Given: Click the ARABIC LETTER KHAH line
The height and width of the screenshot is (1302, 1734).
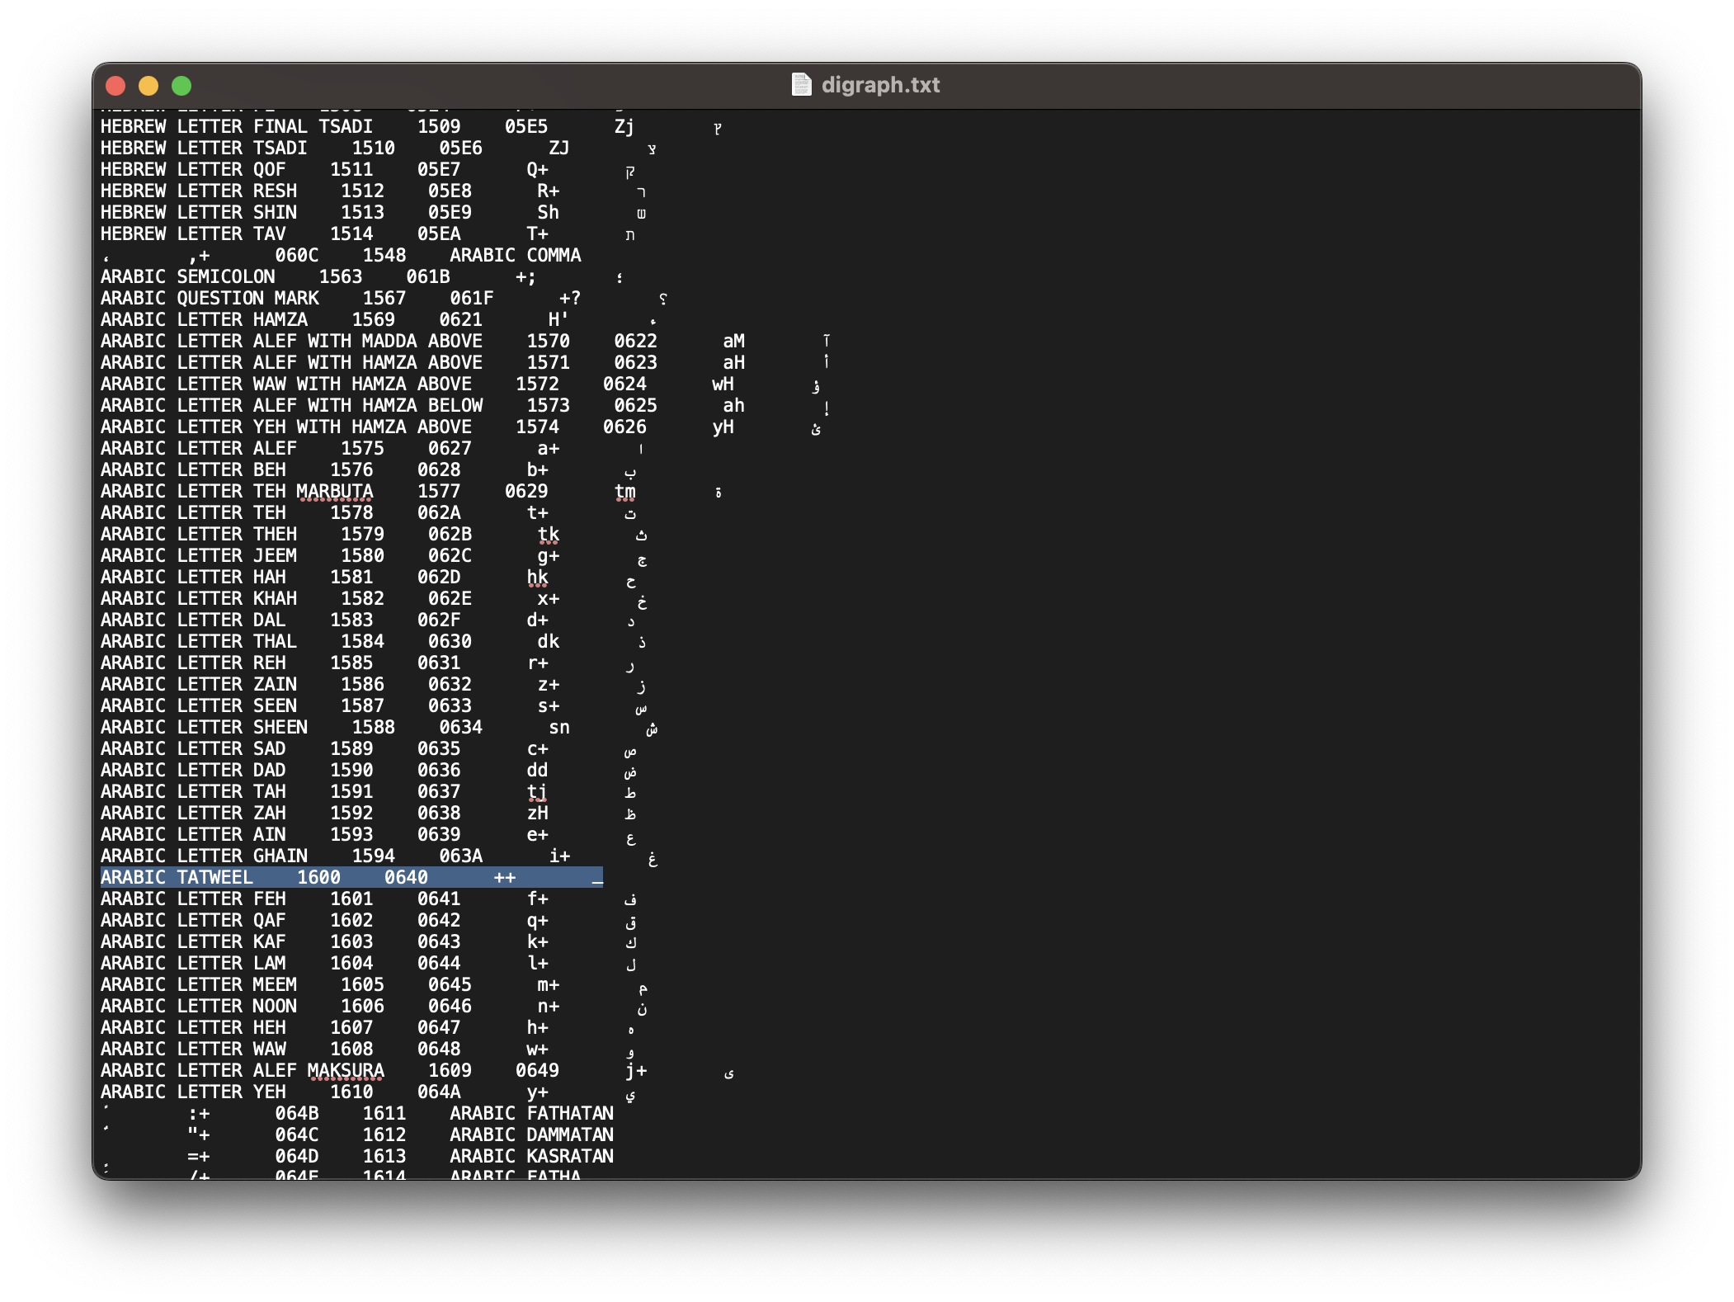Looking at the screenshot, I should coord(199,598).
